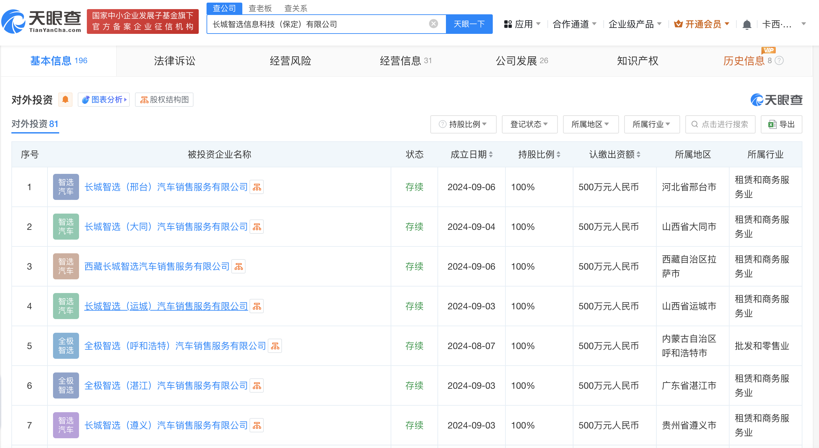
Task: Click the TianYanCha logo
Action: [42, 21]
